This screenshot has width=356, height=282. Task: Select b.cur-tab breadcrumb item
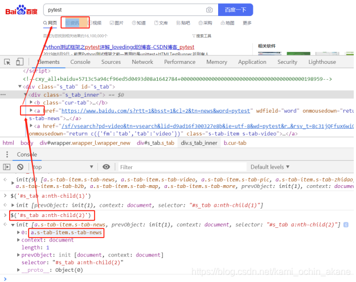point(235,143)
